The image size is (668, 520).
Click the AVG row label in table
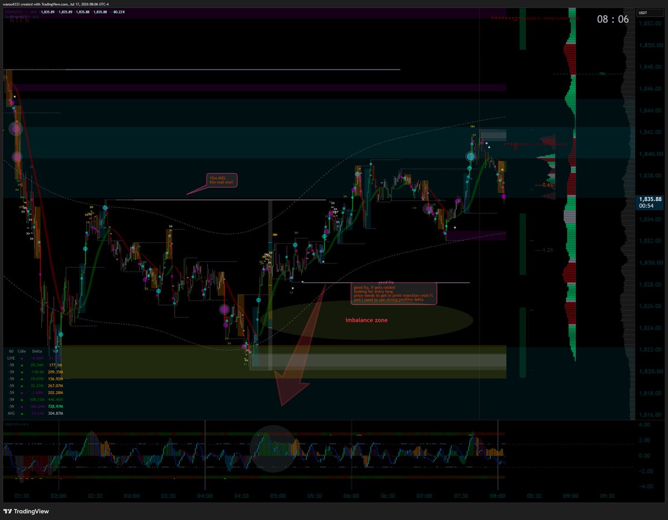pyautogui.click(x=11, y=414)
